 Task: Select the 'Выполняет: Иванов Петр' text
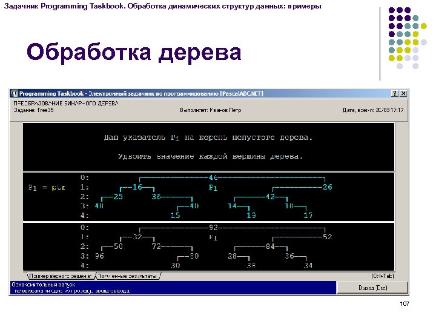point(211,110)
